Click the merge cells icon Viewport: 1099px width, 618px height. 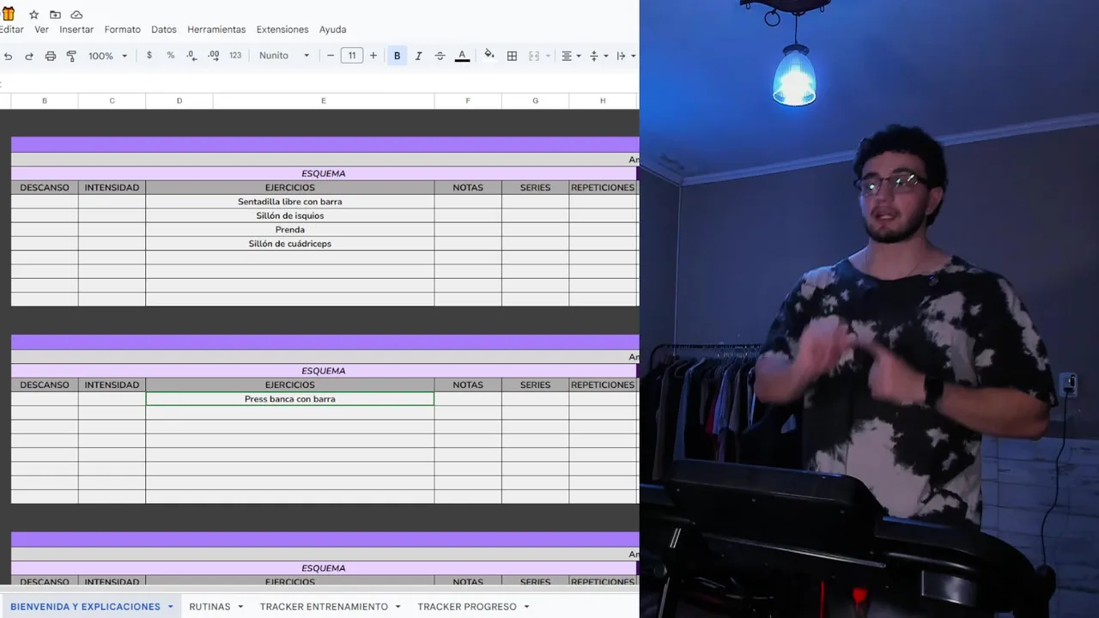(534, 56)
